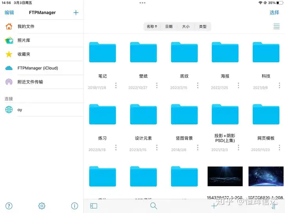
Task: Open the 科技 folder
Action: (x=266, y=52)
